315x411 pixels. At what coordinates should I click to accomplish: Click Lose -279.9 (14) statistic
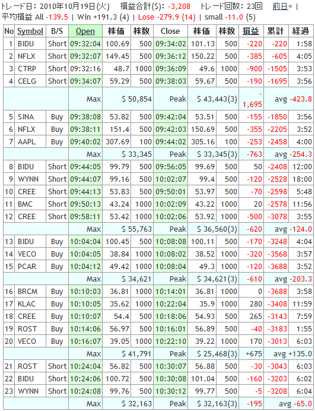click(x=167, y=17)
